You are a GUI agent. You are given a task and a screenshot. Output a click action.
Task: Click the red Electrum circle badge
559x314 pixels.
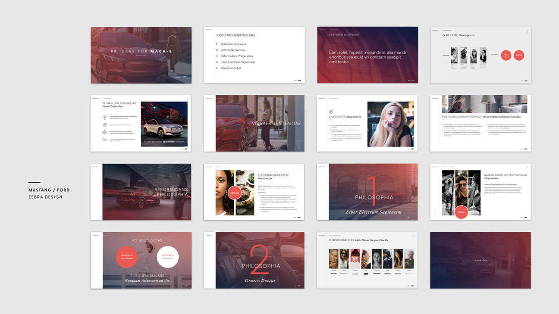[x=234, y=193]
